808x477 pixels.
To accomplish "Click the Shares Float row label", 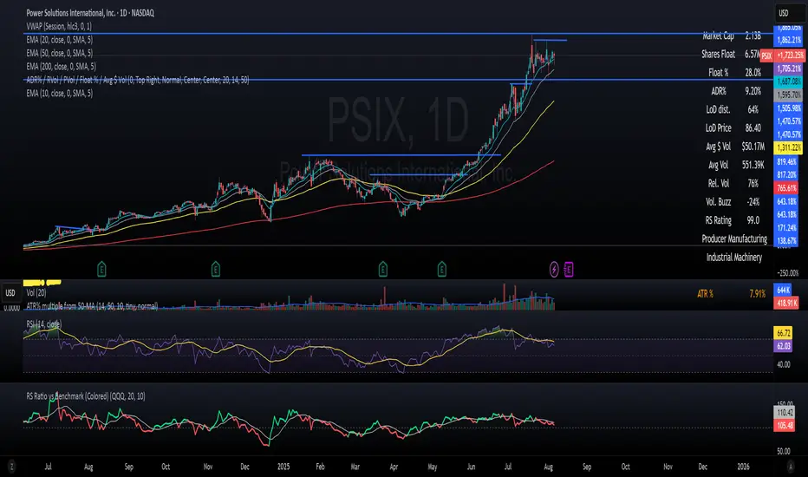I will tap(718, 54).
